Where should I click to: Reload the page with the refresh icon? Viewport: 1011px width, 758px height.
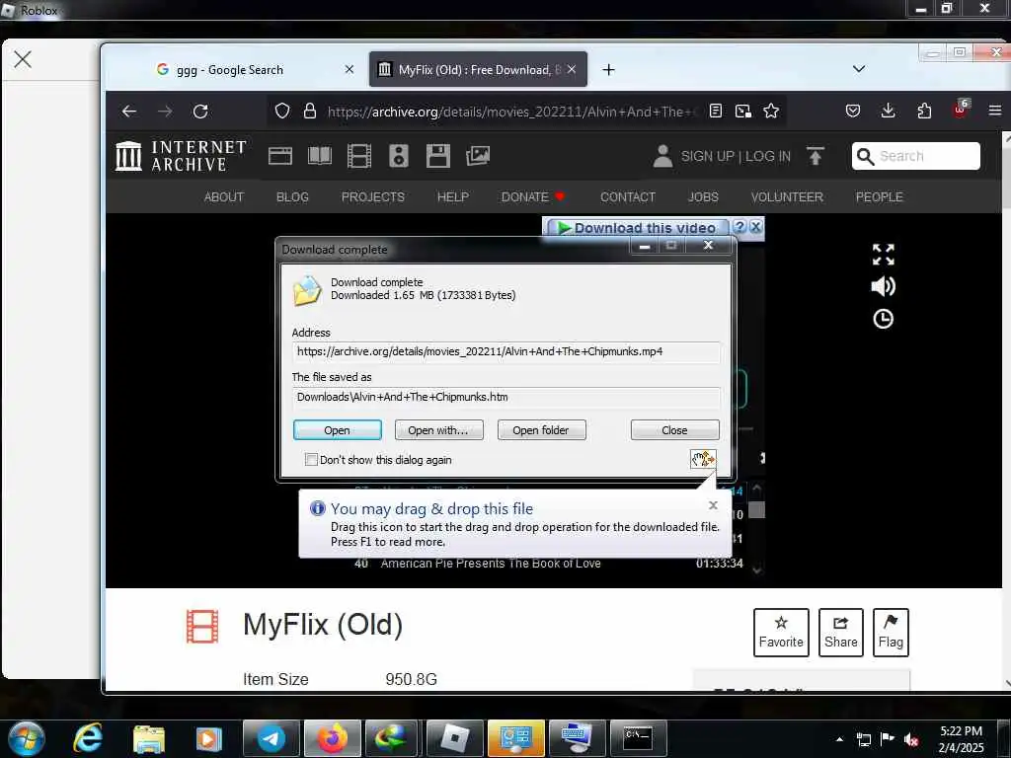click(200, 112)
